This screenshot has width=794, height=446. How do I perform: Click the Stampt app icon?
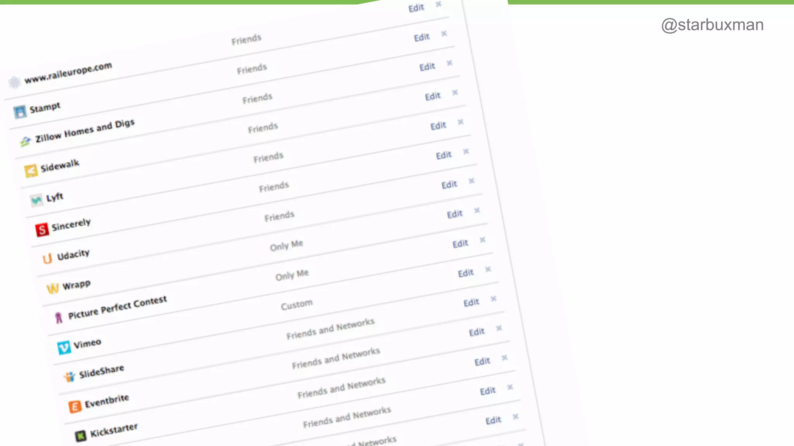click(20, 112)
